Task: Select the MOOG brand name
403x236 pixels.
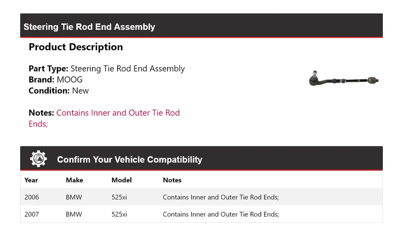Action: pyautogui.click(x=70, y=80)
